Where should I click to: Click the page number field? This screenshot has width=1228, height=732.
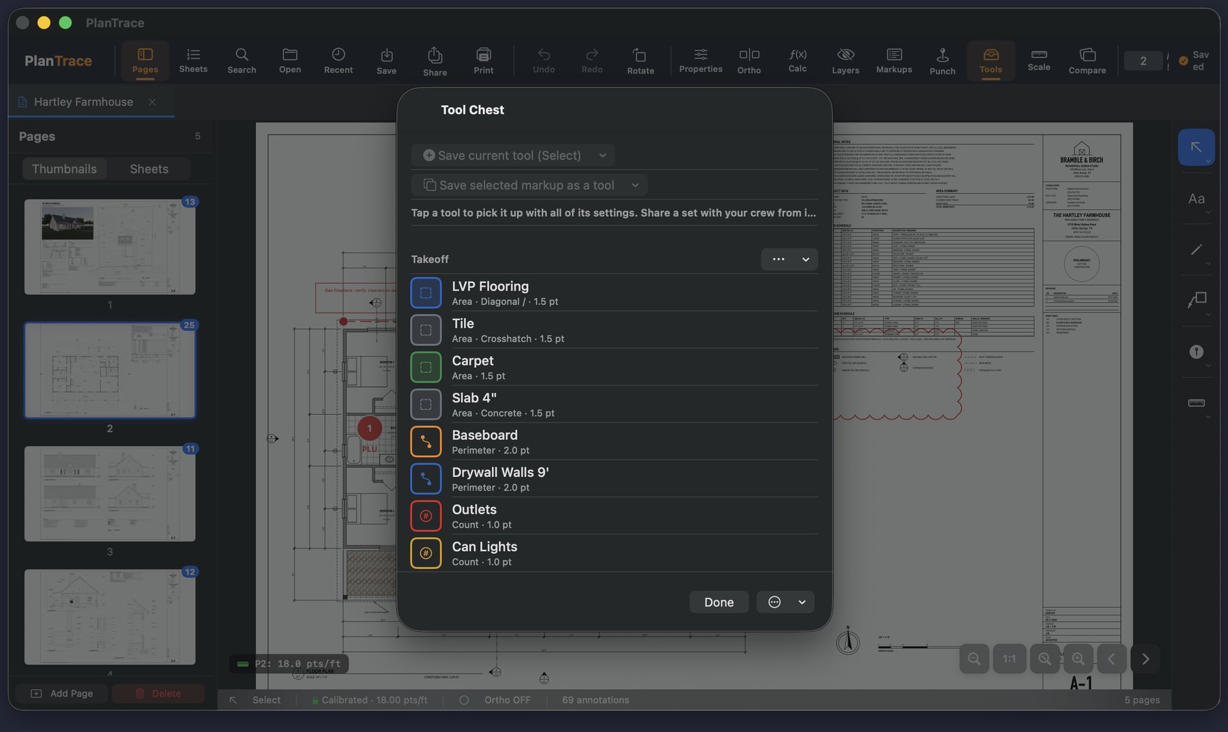click(x=1143, y=61)
